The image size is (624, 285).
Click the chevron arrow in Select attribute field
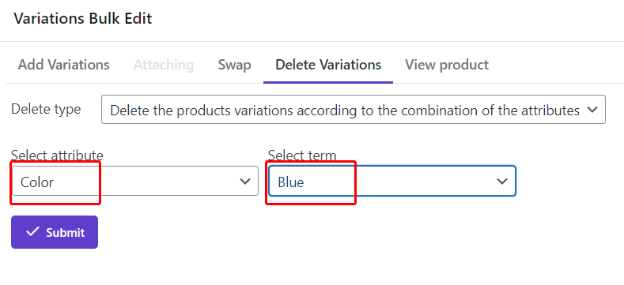point(244,182)
